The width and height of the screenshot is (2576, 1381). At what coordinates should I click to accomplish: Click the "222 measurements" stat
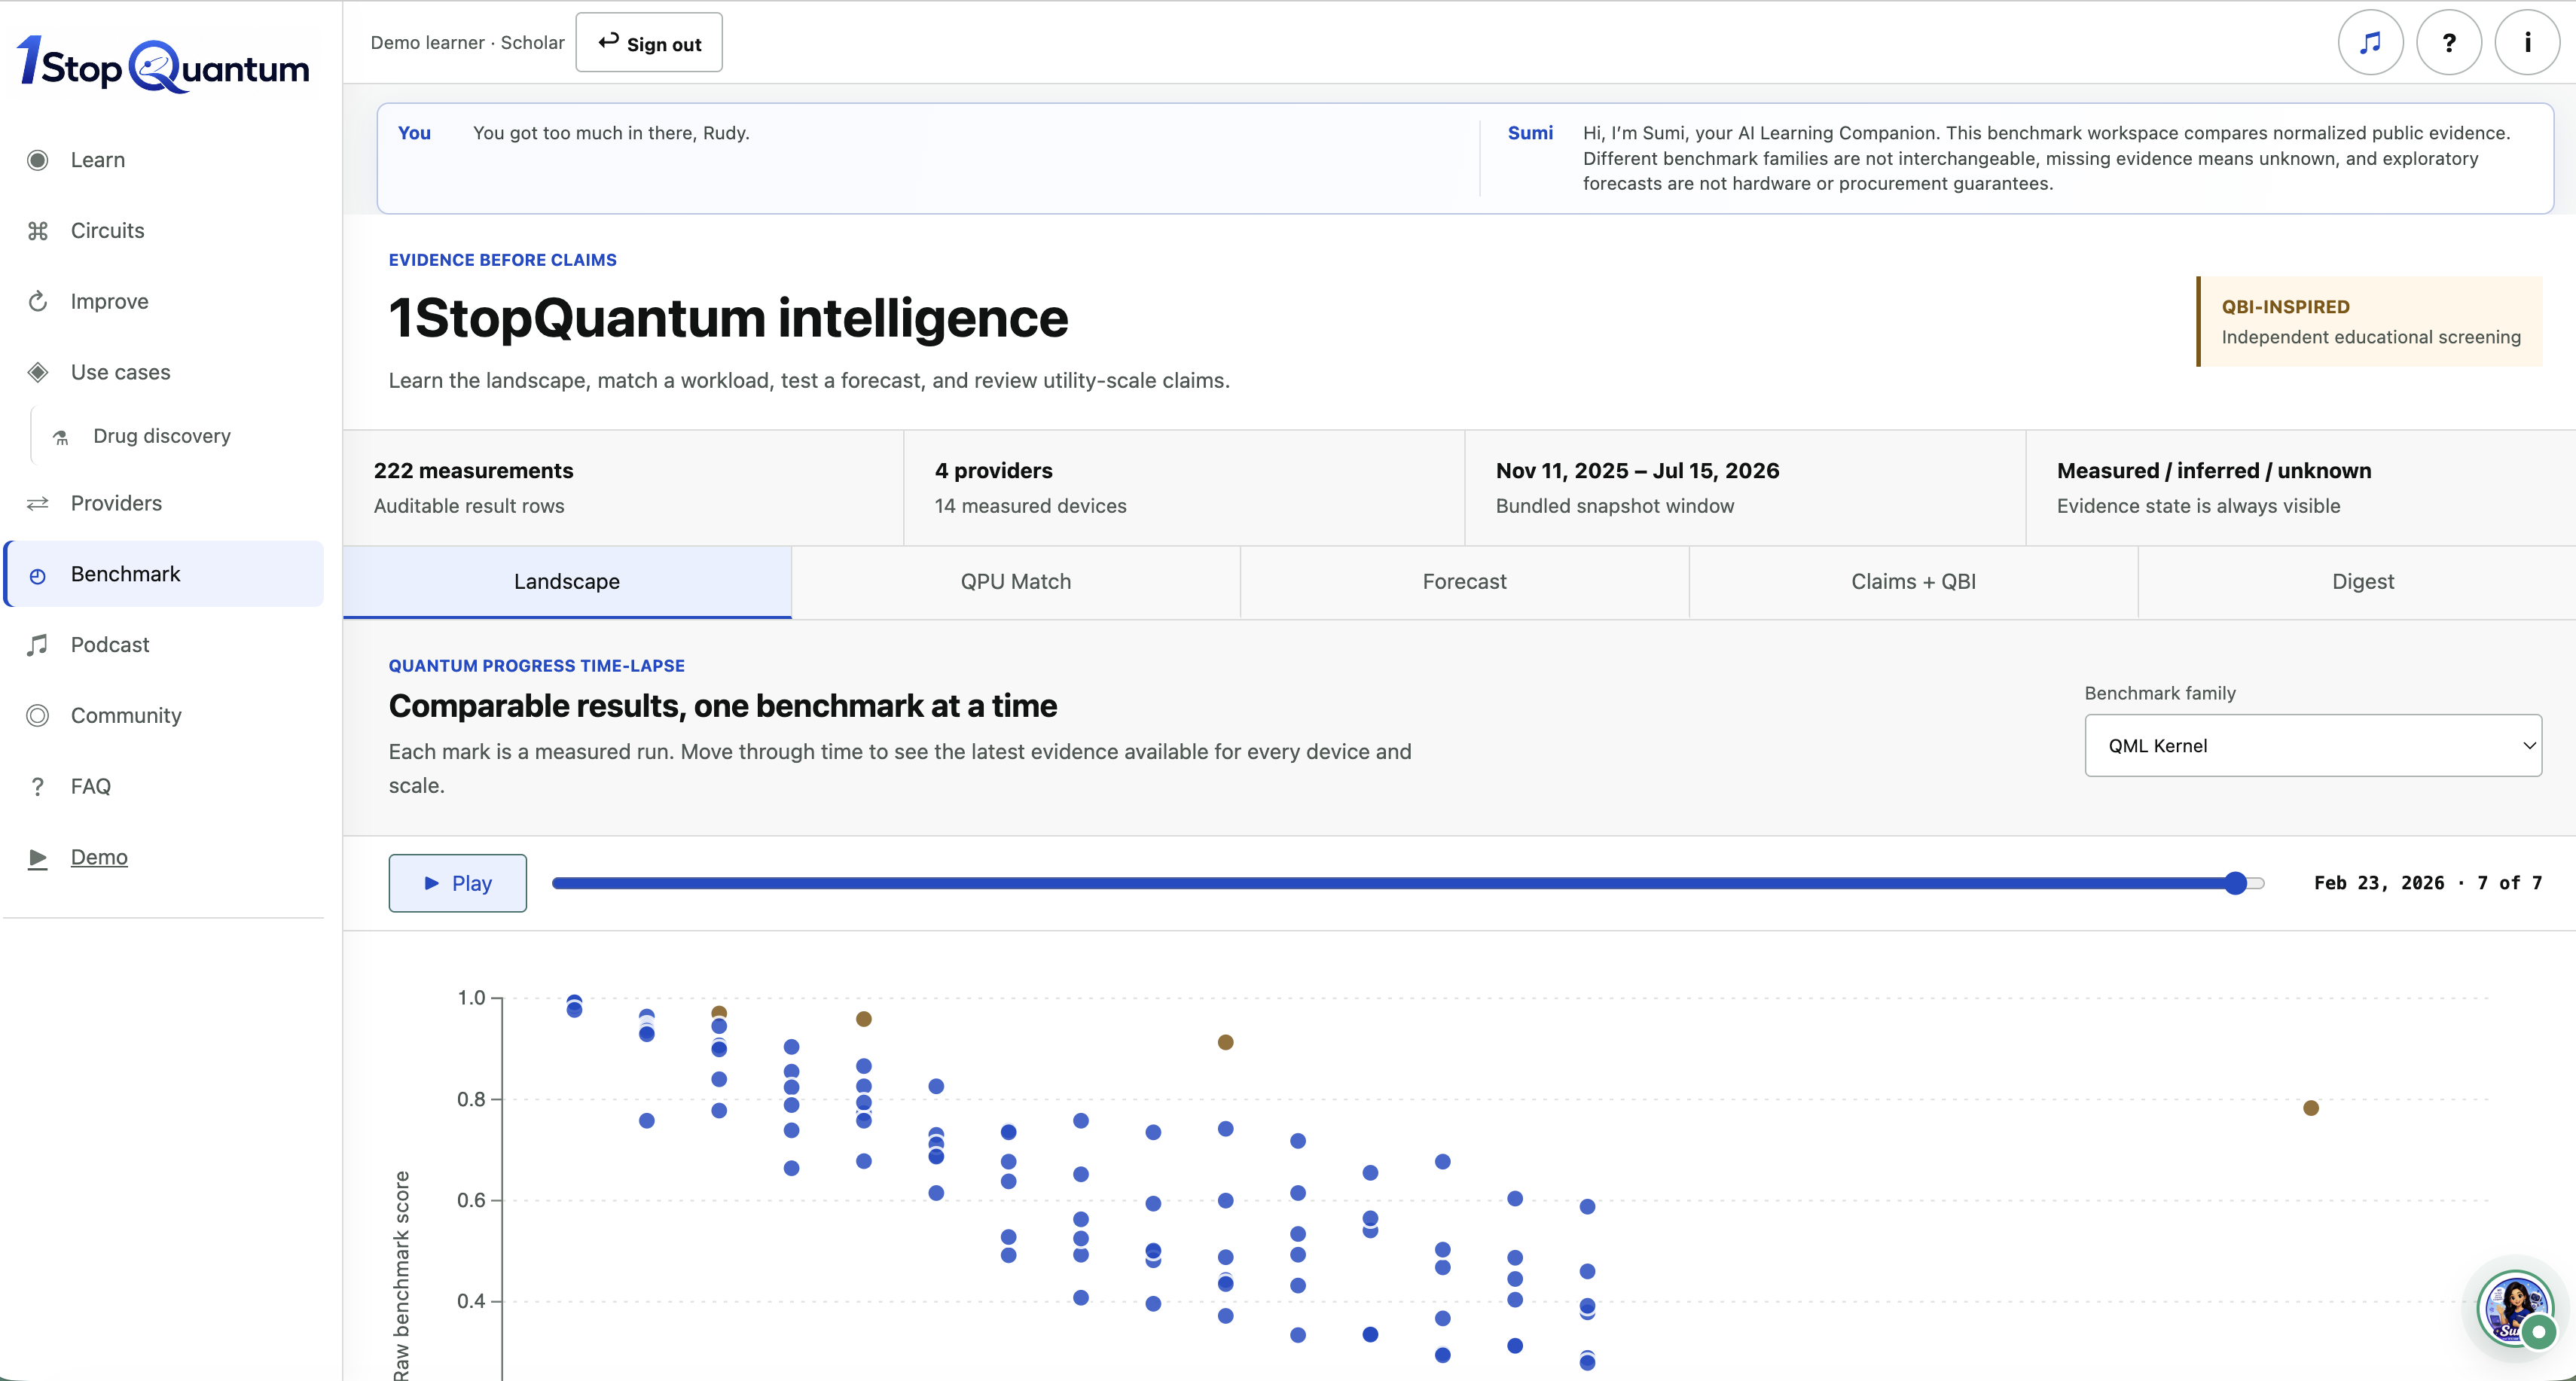(473, 471)
